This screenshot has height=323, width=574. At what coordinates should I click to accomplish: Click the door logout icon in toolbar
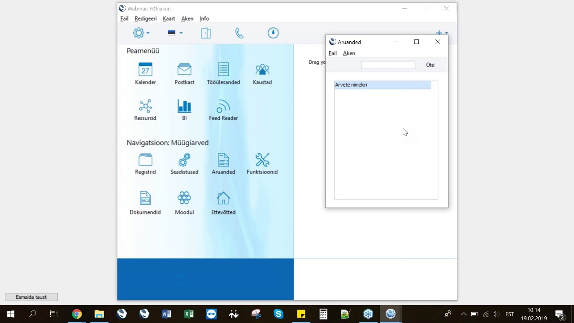[x=206, y=33]
